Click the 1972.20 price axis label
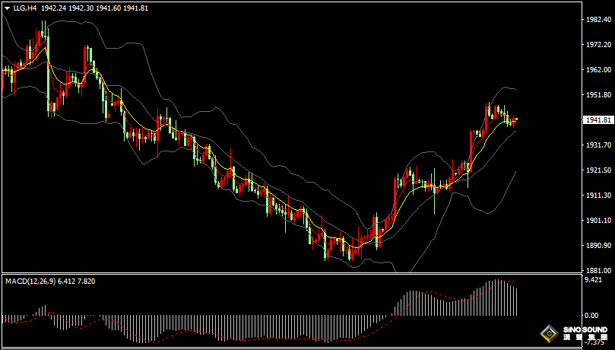615x350 pixels. tap(597, 46)
